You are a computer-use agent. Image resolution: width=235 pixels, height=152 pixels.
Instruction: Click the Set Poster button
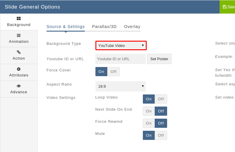pos(159,59)
